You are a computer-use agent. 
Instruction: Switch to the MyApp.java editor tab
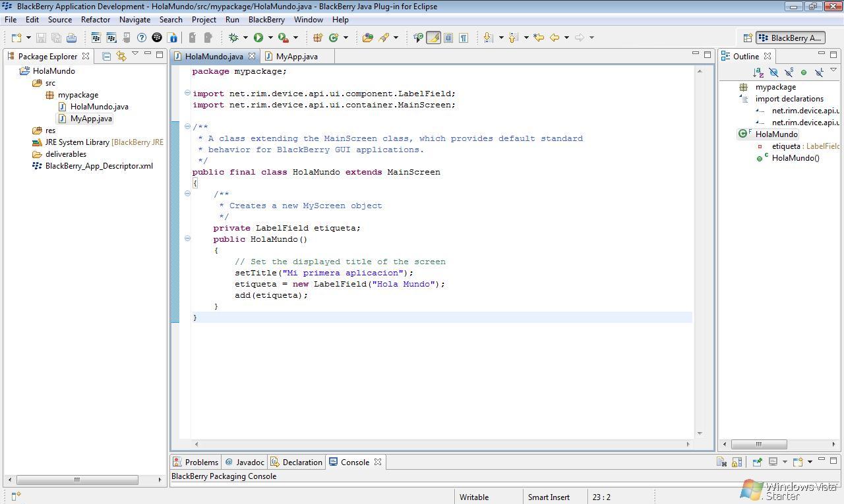[x=296, y=57]
